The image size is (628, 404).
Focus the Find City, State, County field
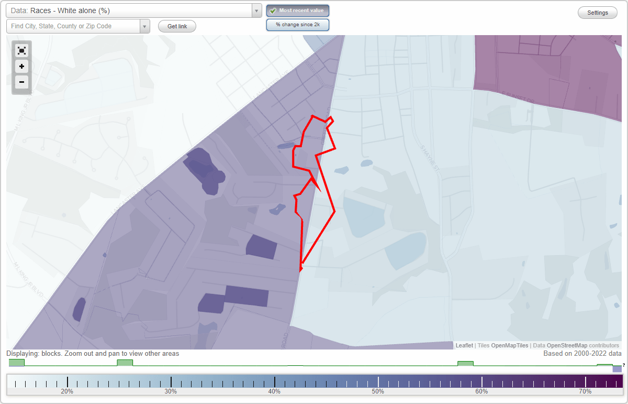pos(73,26)
